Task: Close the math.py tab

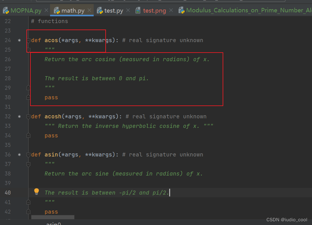Action: pos(89,10)
